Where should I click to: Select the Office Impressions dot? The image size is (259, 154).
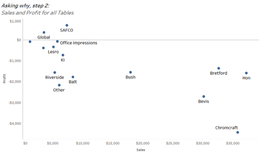tap(57, 41)
